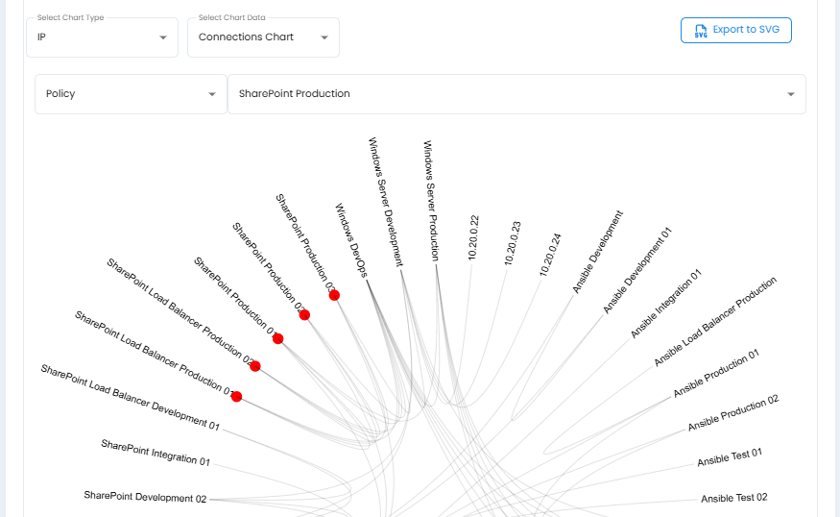Select the red node for SharePoint Production 01

(x=278, y=339)
